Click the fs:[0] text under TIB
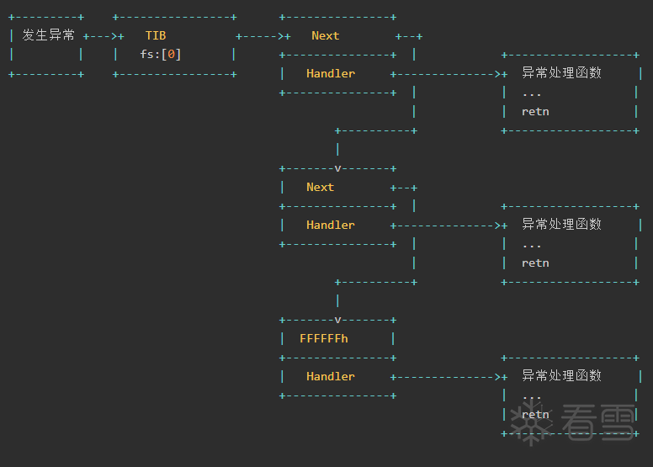The width and height of the screenshot is (653, 467). 161,54
